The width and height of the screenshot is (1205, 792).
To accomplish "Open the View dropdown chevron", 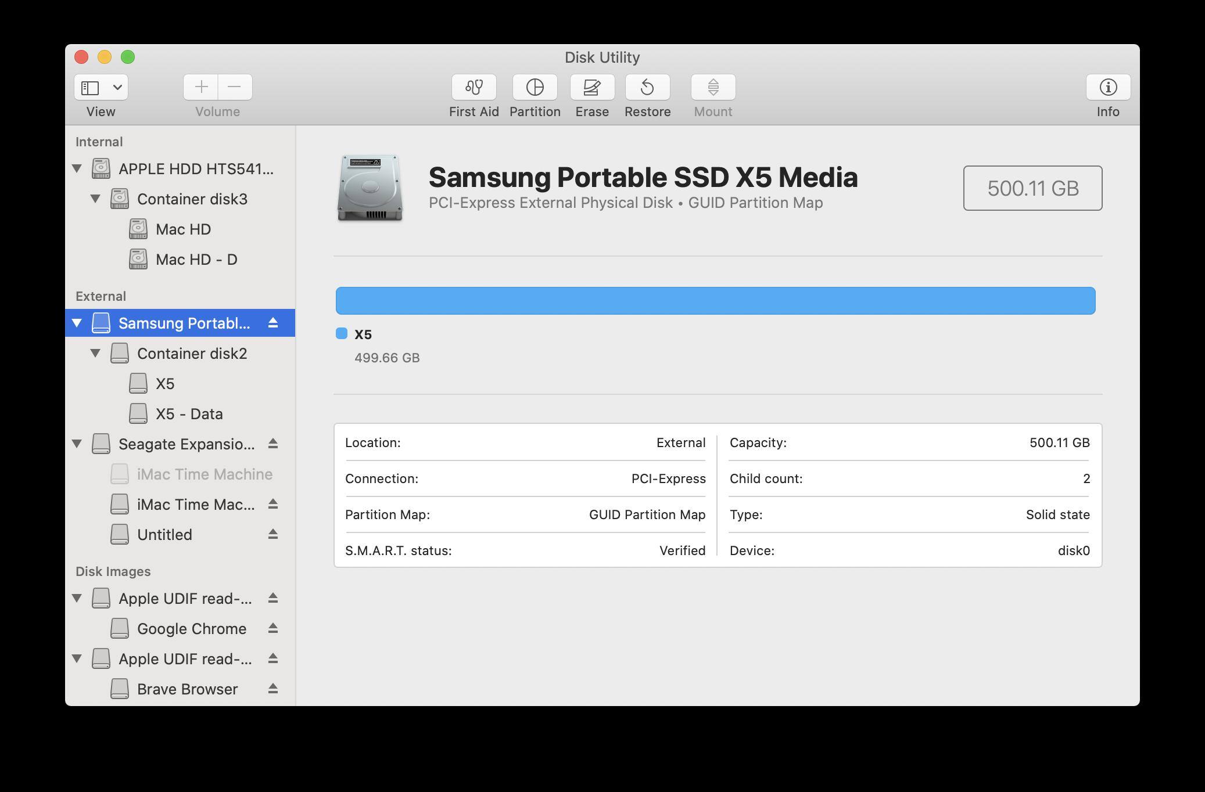I will (x=117, y=87).
